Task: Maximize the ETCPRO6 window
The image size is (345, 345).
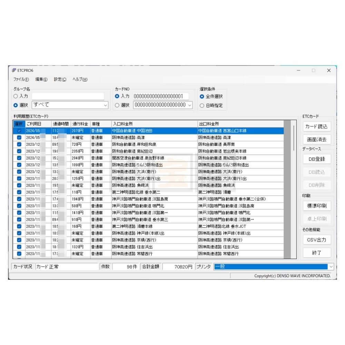Action: (313, 70)
